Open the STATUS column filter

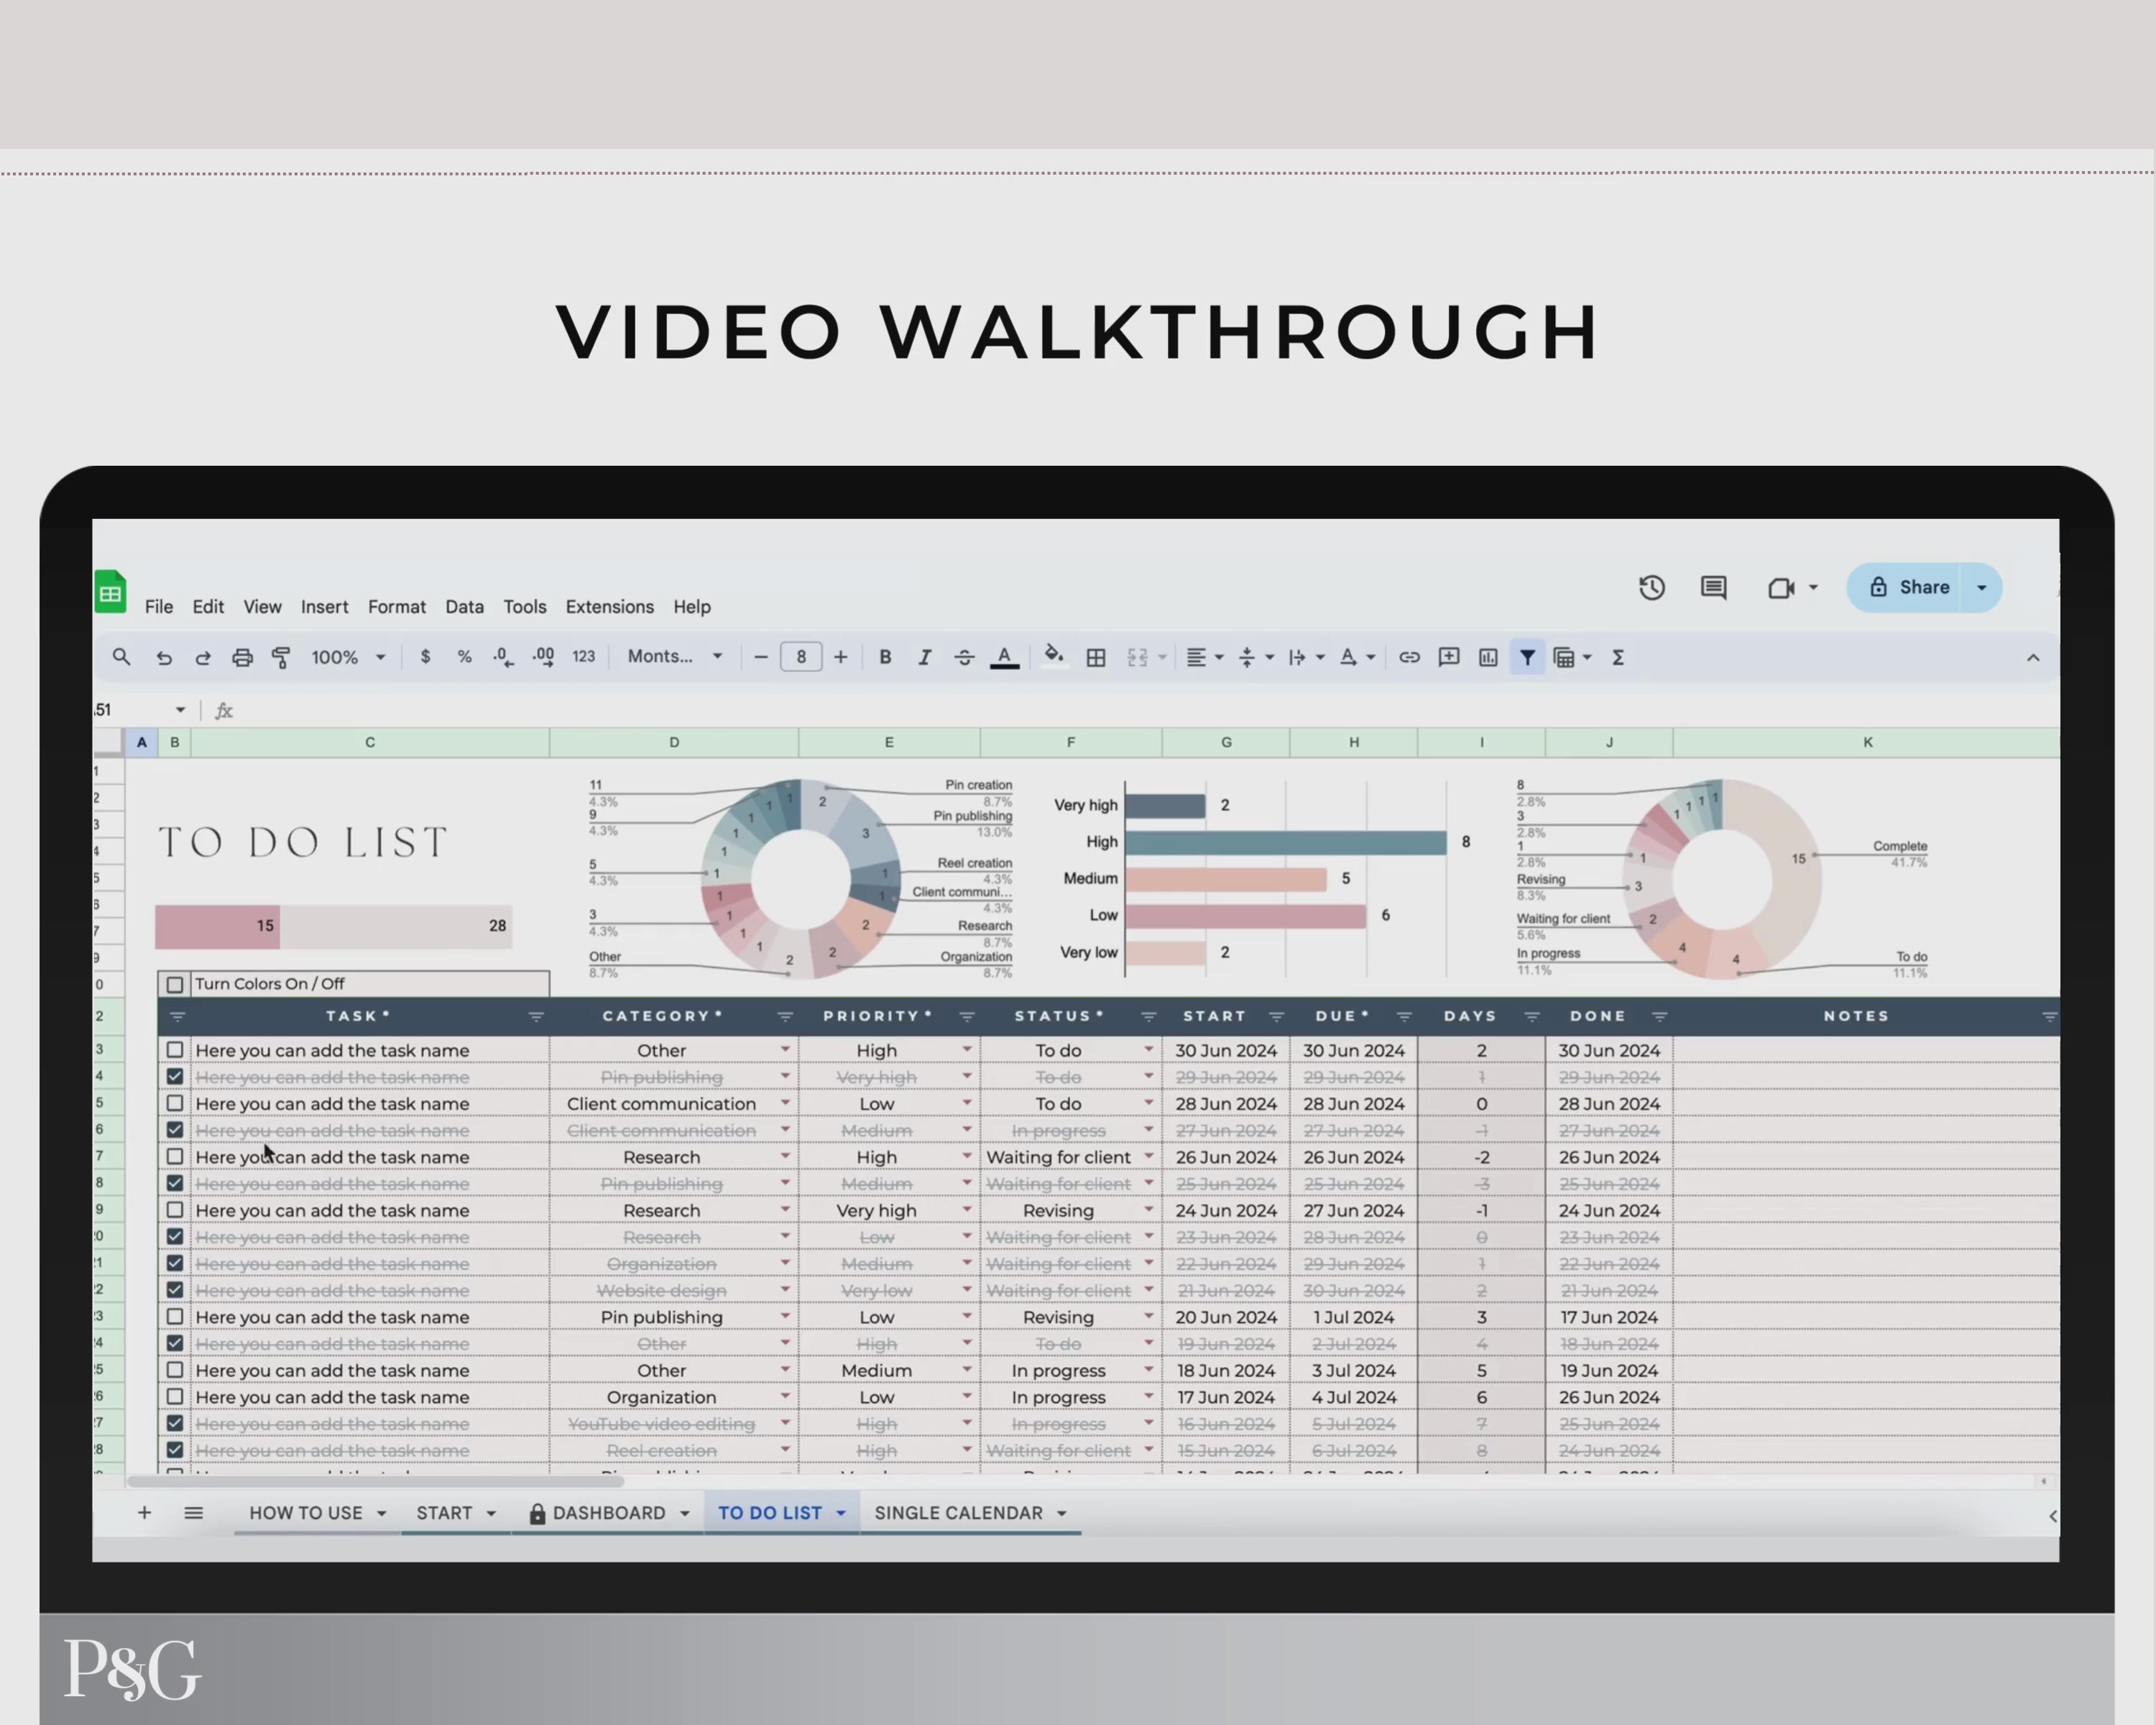pos(1149,1017)
